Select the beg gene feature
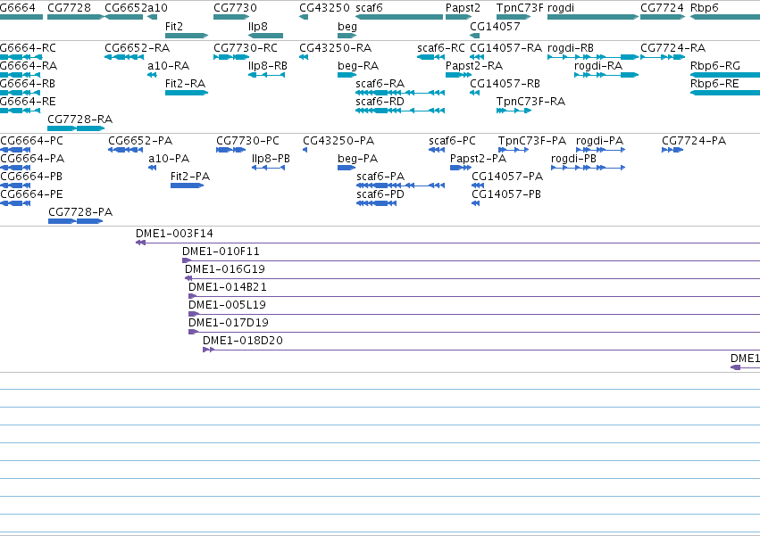 [x=347, y=36]
